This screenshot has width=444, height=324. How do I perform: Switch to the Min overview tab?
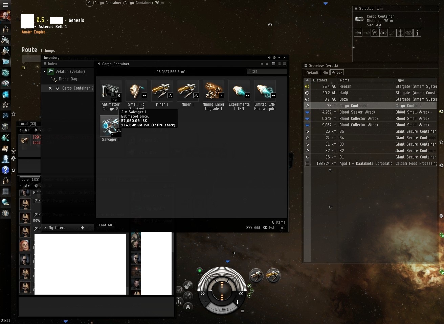click(325, 72)
